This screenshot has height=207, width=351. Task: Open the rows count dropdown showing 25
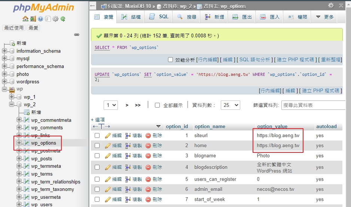pos(231,105)
